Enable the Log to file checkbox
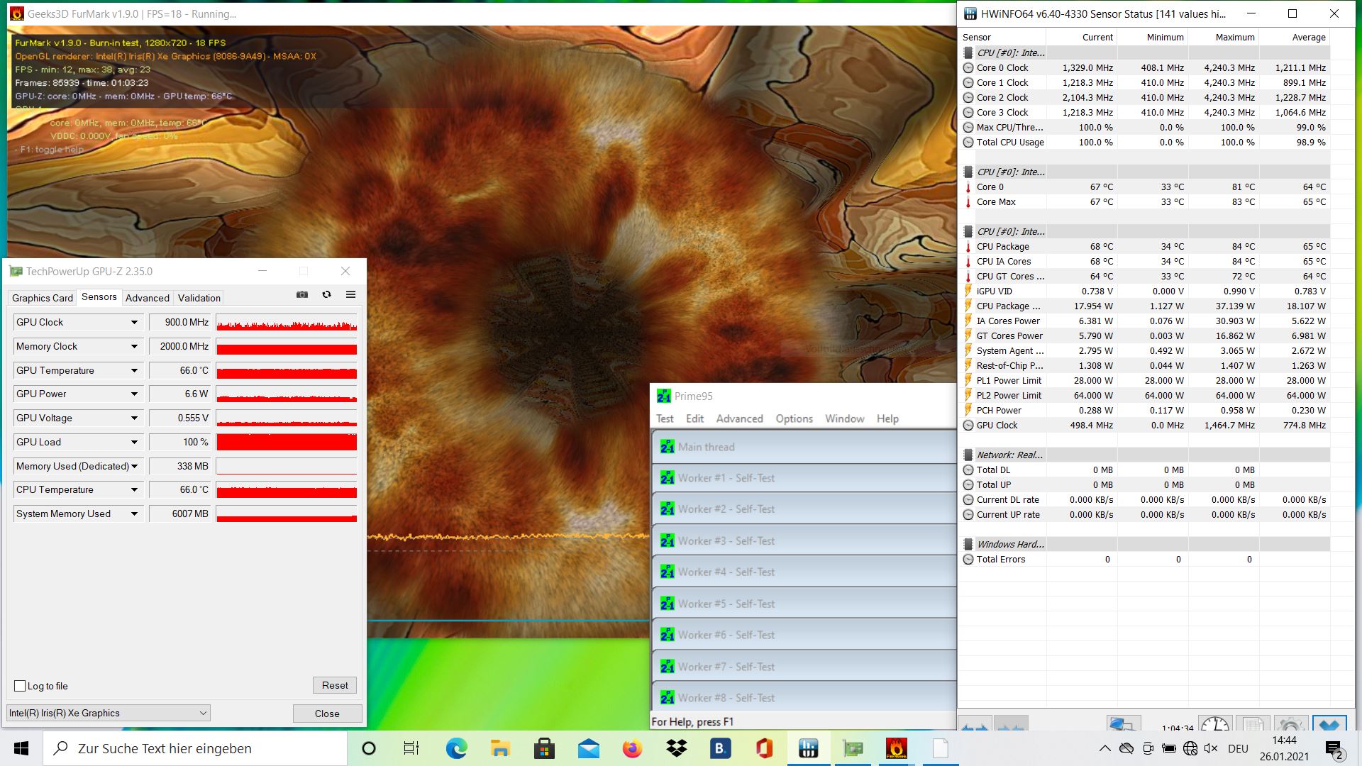This screenshot has height=766, width=1362. click(x=20, y=686)
